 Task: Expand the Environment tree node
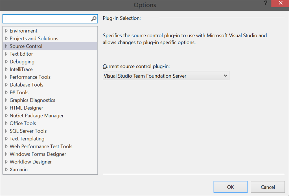pyautogui.click(x=7, y=31)
